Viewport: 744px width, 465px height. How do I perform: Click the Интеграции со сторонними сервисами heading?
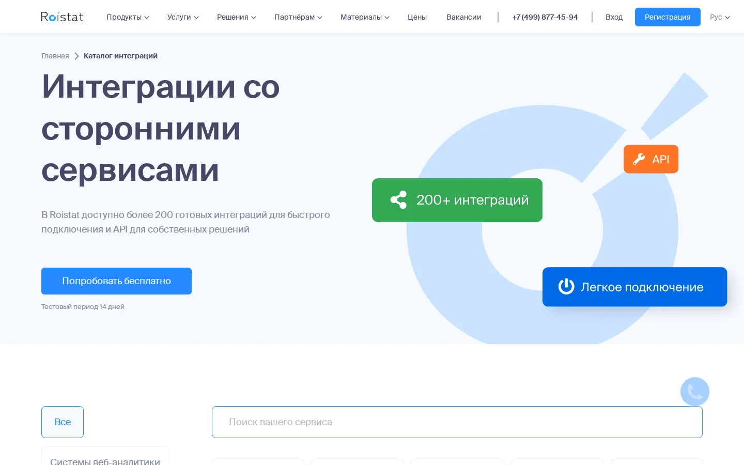pyautogui.click(x=161, y=128)
